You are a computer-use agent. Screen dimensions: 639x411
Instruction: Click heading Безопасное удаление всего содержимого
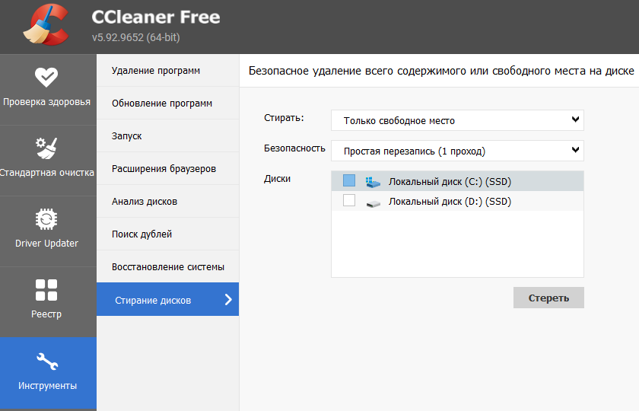[x=441, y=71]
